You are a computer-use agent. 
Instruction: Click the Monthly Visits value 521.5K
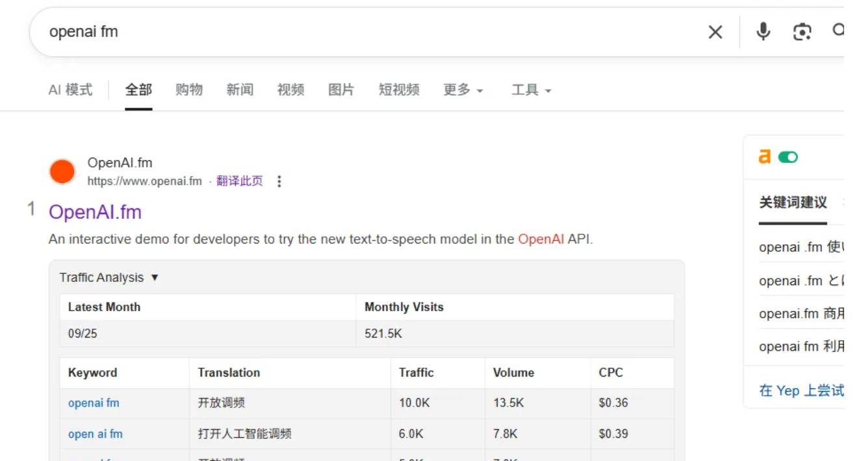[383, 334]
